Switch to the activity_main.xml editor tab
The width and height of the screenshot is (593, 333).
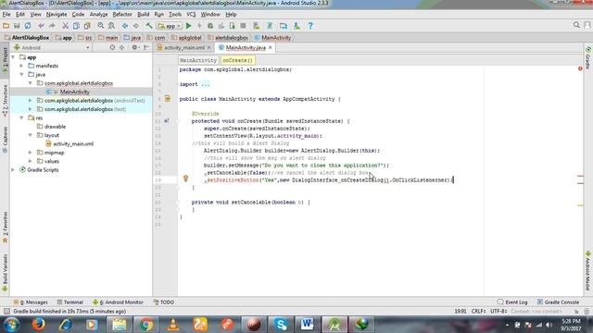pyautogui.click(x=183, y=47)
